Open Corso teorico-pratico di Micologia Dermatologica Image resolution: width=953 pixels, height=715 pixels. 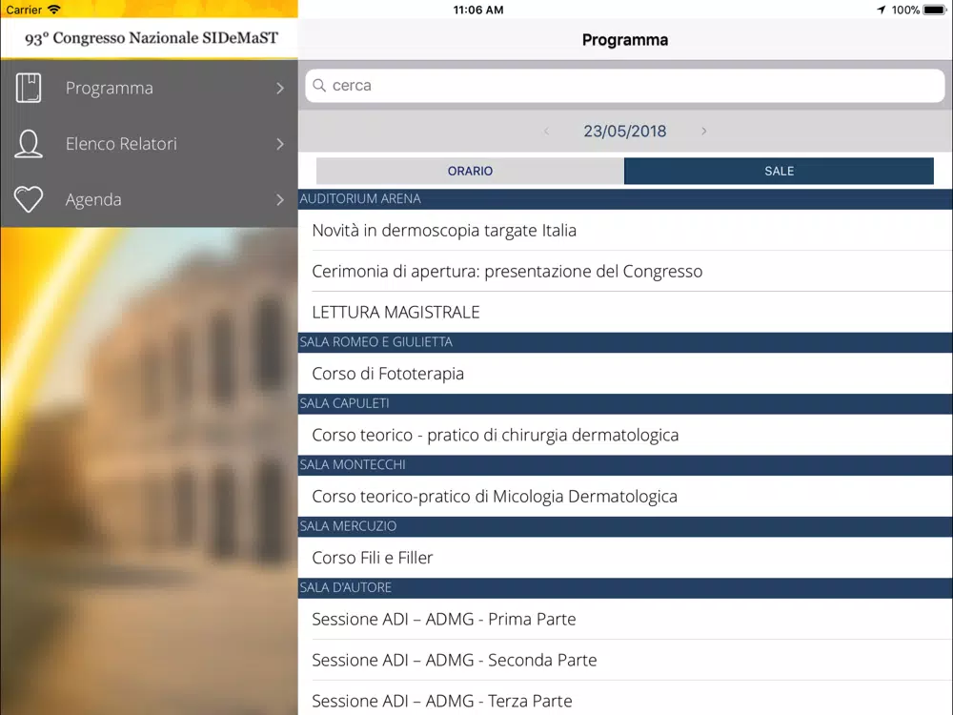(625, 496)
